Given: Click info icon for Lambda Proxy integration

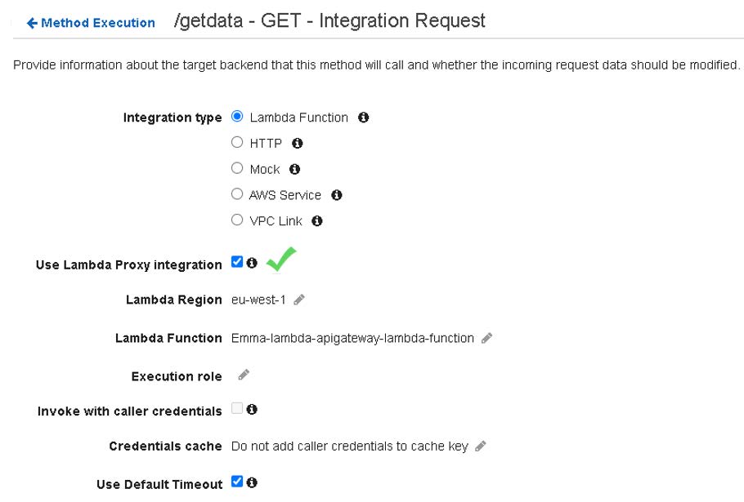Looking at the screenshot, I should click(252, 263).
